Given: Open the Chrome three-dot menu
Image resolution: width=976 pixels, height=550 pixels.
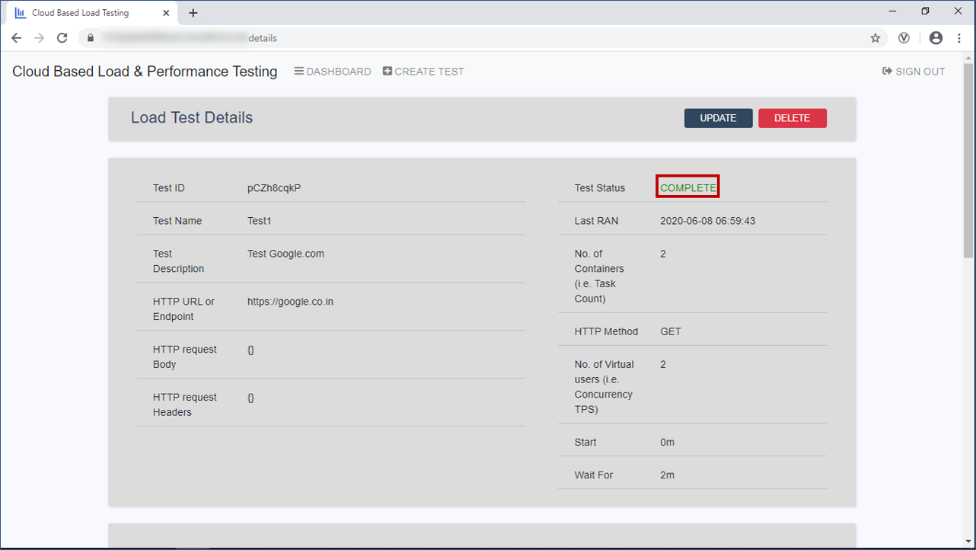Looking at the screenshot, I should click(x=959, y=38).
